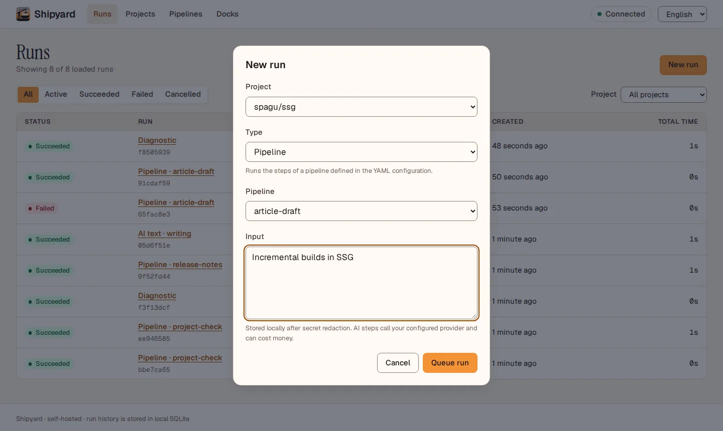Select the Active filter tab
Viewport: 723px width, 431px height.
pyautogui.click(x=56, y=94)
